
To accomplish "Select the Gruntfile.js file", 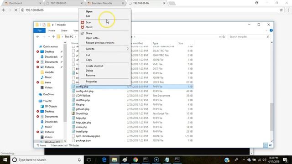I will (82, 113).
